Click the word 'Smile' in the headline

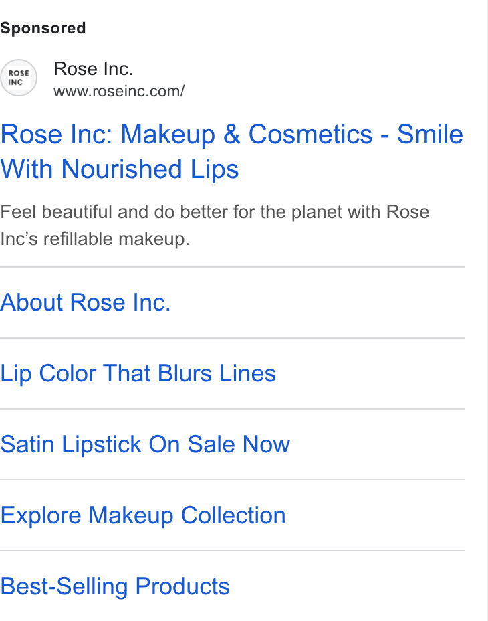point(430,135)
